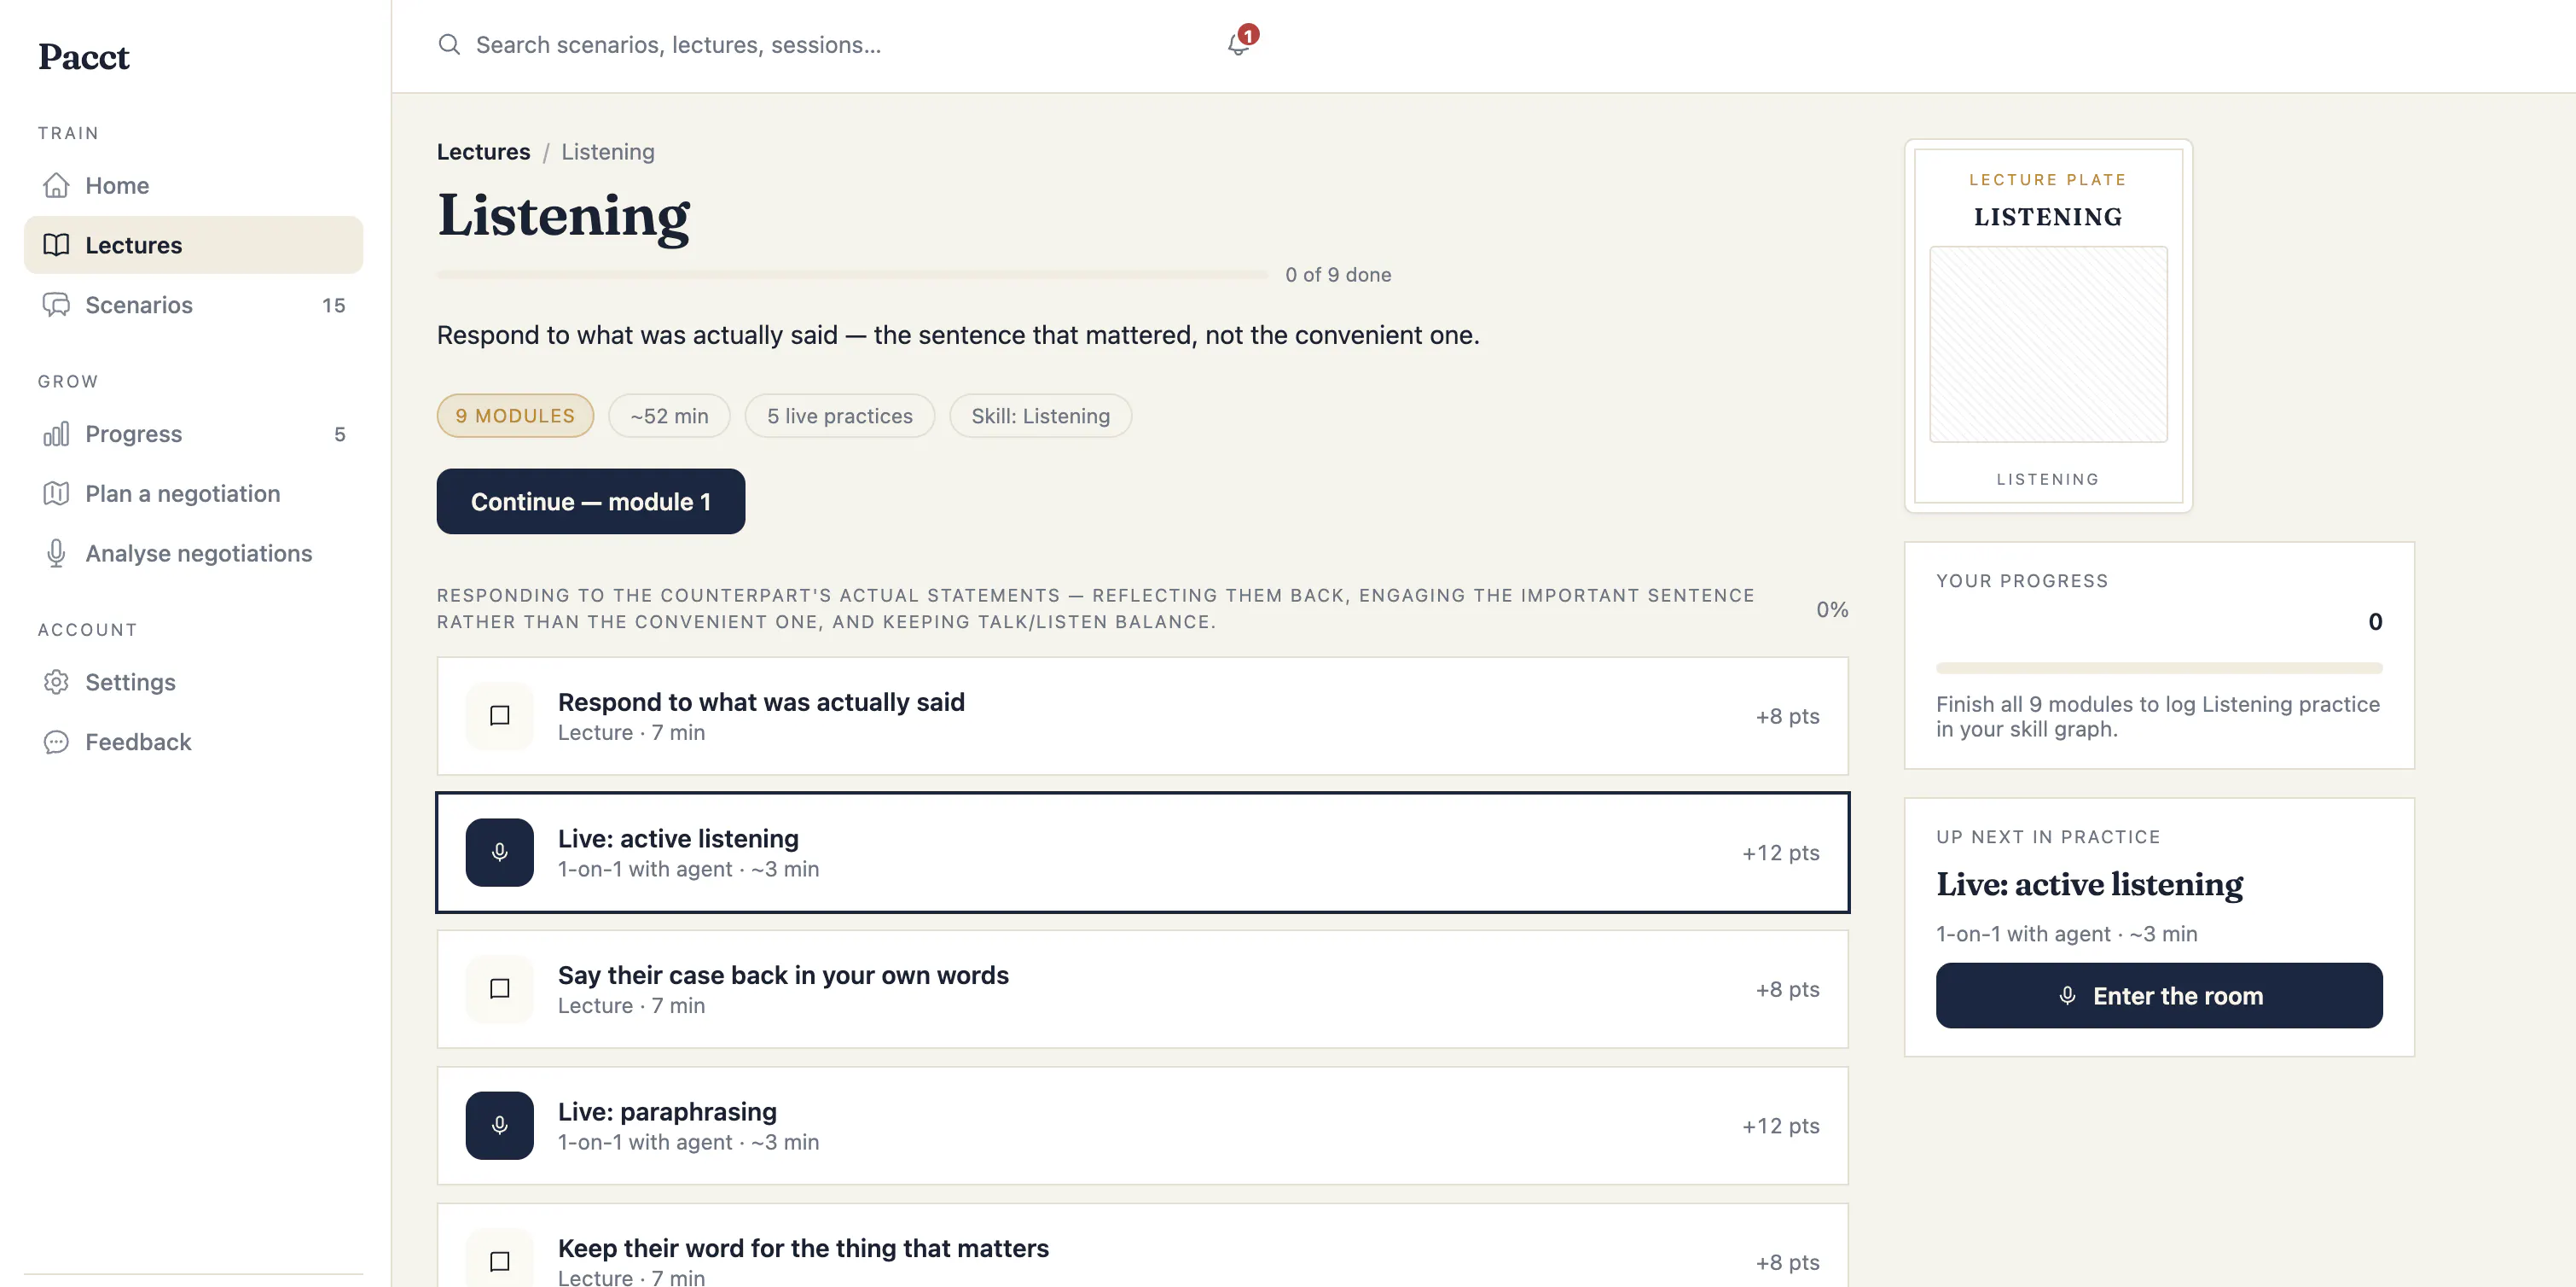Open Feedback from sidebar
The height and width of the screenshot is (1287, 2576).
pyautogui.click(x=193, y=742)
